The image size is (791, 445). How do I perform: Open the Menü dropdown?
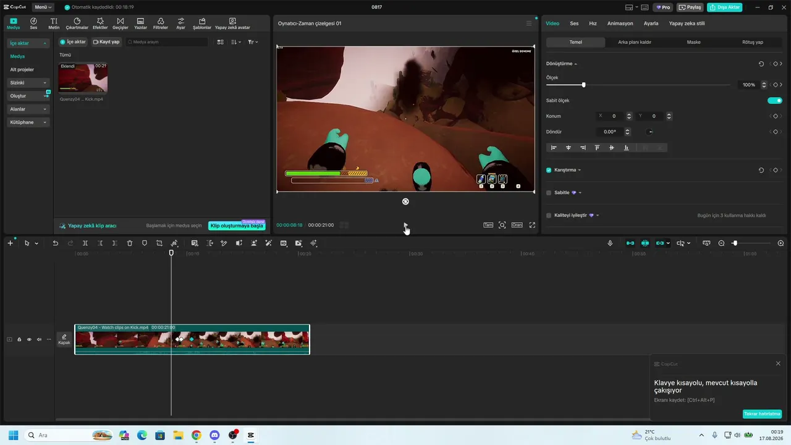42,7
